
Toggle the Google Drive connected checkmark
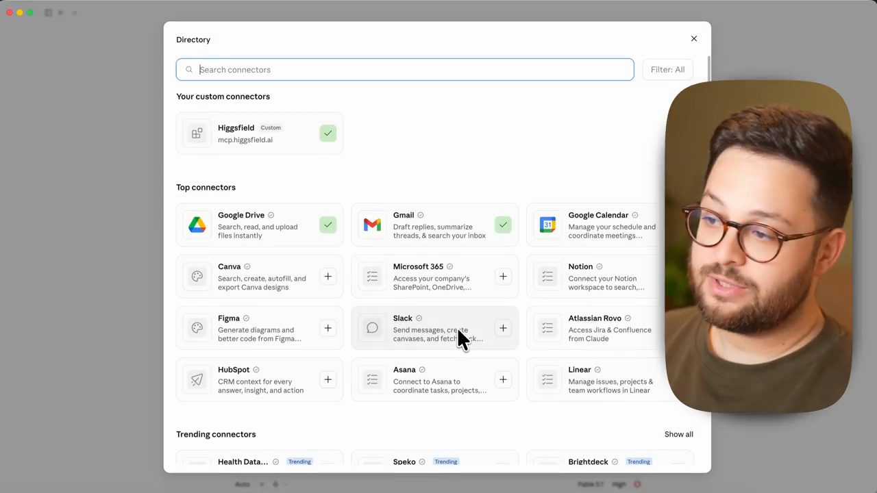click(x=328, y=225)
